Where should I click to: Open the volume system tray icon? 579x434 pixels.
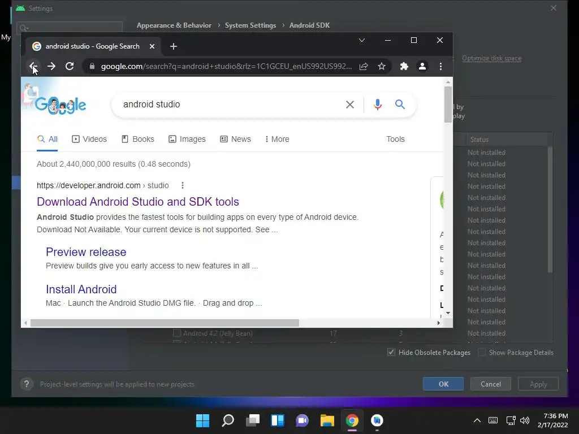tap(525, 420)
